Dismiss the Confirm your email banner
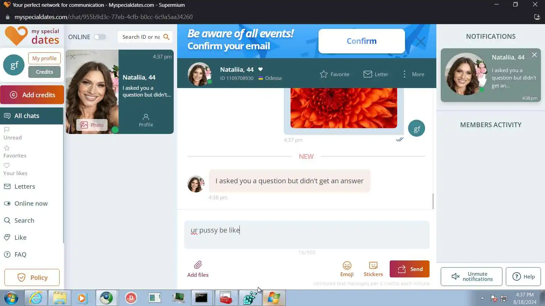This screenshot has width=545, height=306. click(x=421, y=41)
